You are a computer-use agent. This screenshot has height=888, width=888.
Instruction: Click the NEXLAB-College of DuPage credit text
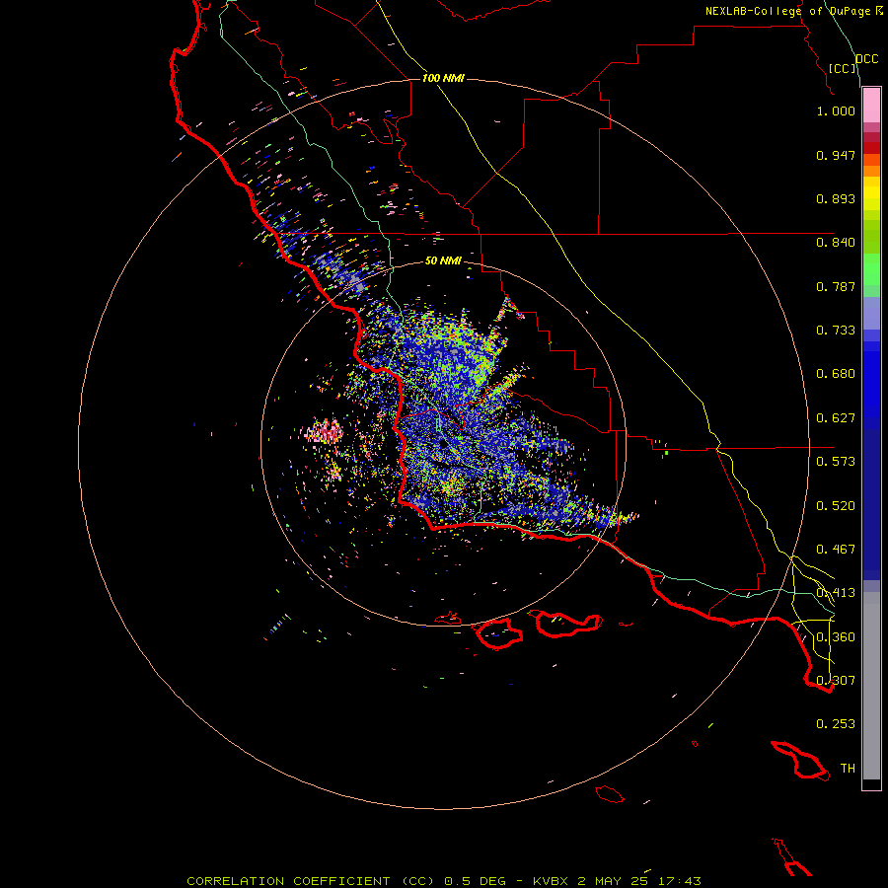click(x=788, y=11)
